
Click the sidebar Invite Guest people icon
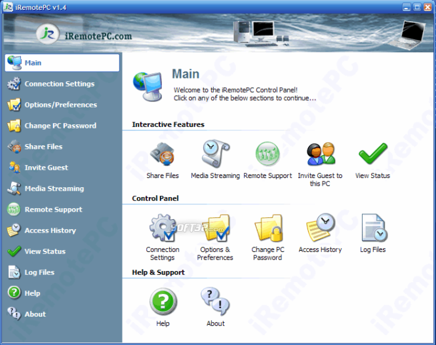tap(14, 168)
